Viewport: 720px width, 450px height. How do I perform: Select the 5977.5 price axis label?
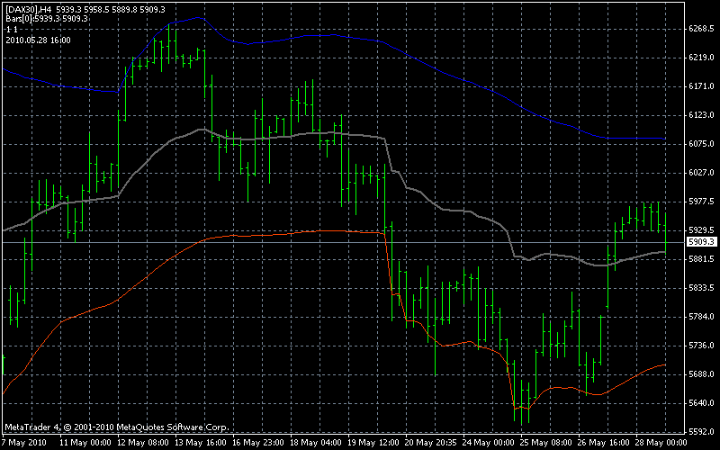pos(702,201)
